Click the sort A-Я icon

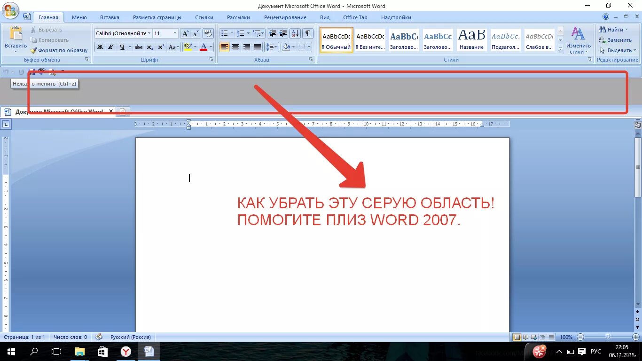pos(295,33)
